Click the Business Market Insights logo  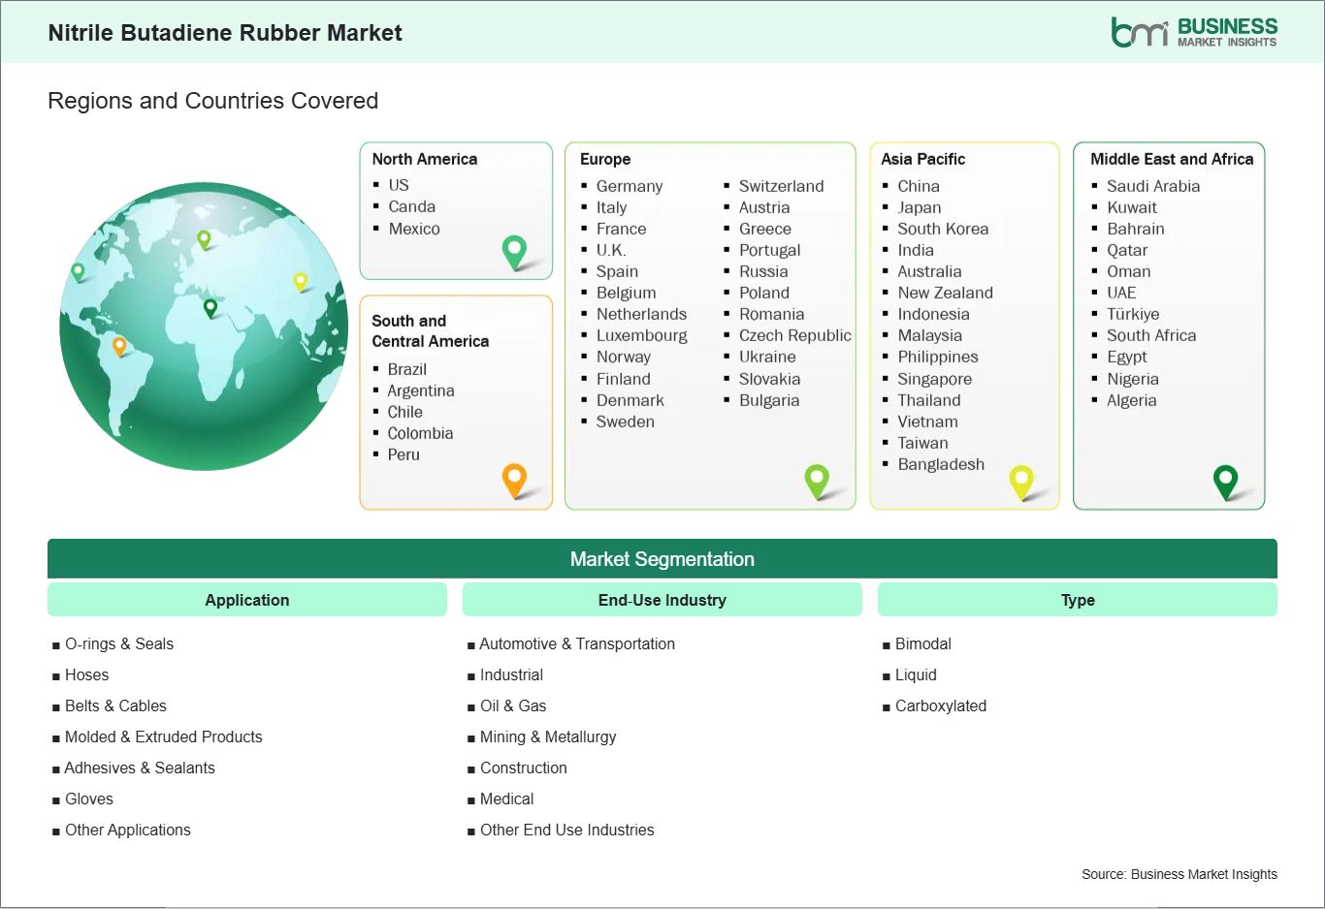pyautogui.click(x=1194, y=32)
